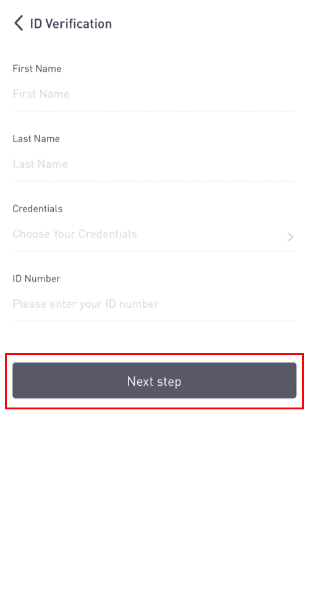Image resolution: width=309 pixels, height=606 pixels.
Task: Select the 'Please enter your ID number' placeholder
Action: [86, 304]
